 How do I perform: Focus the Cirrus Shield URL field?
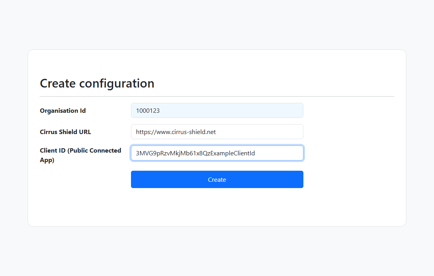217,132
